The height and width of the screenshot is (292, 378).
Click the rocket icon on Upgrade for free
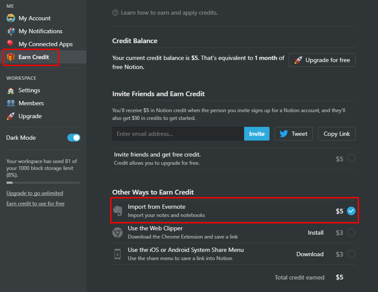[x=298, y=60]
